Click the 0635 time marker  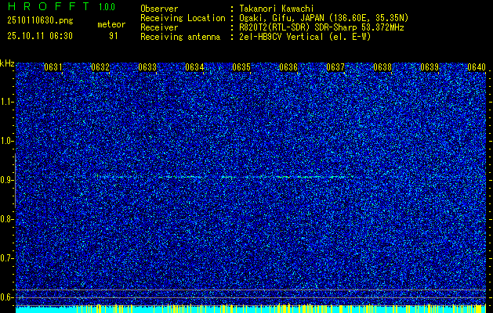[x=241, y=67]
